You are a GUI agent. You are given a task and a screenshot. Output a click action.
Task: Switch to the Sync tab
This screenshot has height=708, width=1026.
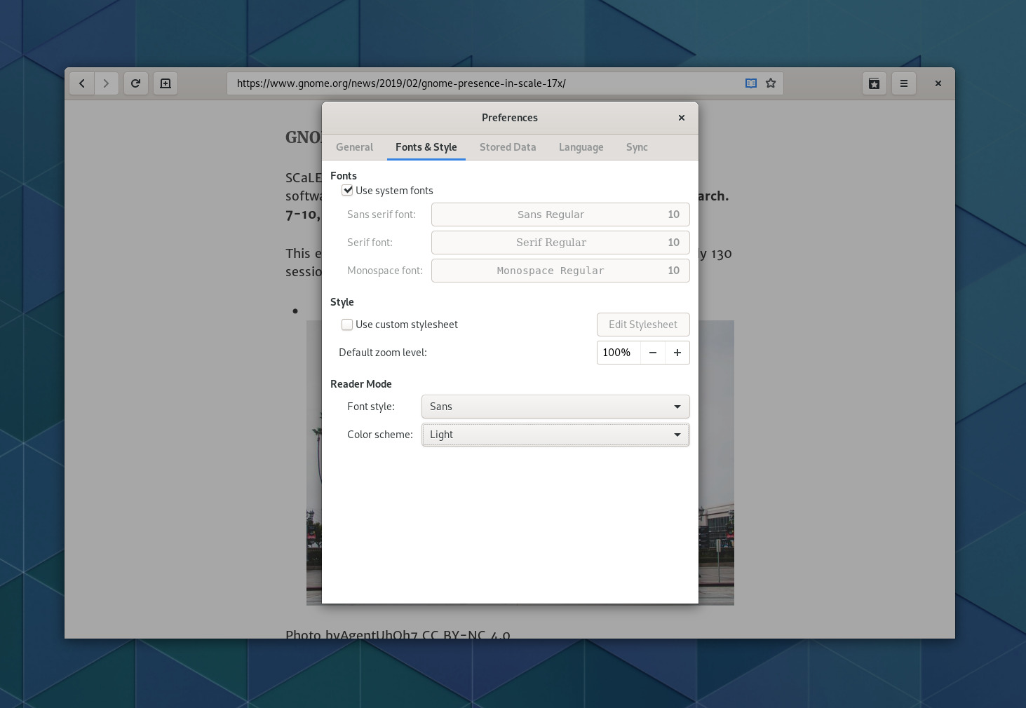pyautogui.click(x=637, y=147)
